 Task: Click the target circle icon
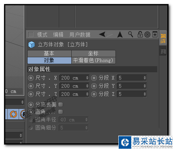tap(147, 35)
